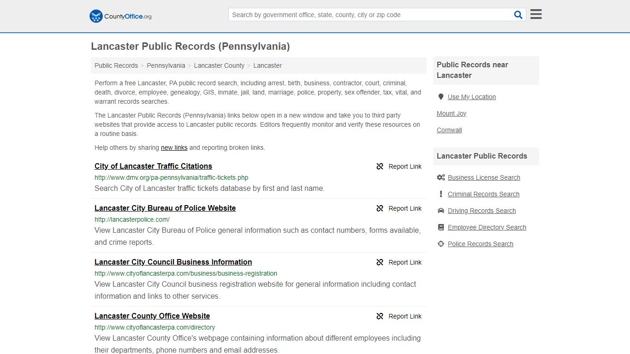Click the gears icon next to Business License Search
Image resolution: width=630 pixels, height=354 pixels.
pyautogui.click(x=441, y=177)
